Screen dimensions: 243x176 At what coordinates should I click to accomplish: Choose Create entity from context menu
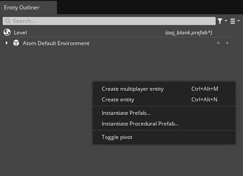164,100
